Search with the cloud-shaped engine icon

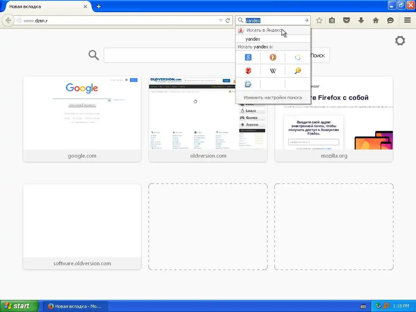tap(297, 57)
